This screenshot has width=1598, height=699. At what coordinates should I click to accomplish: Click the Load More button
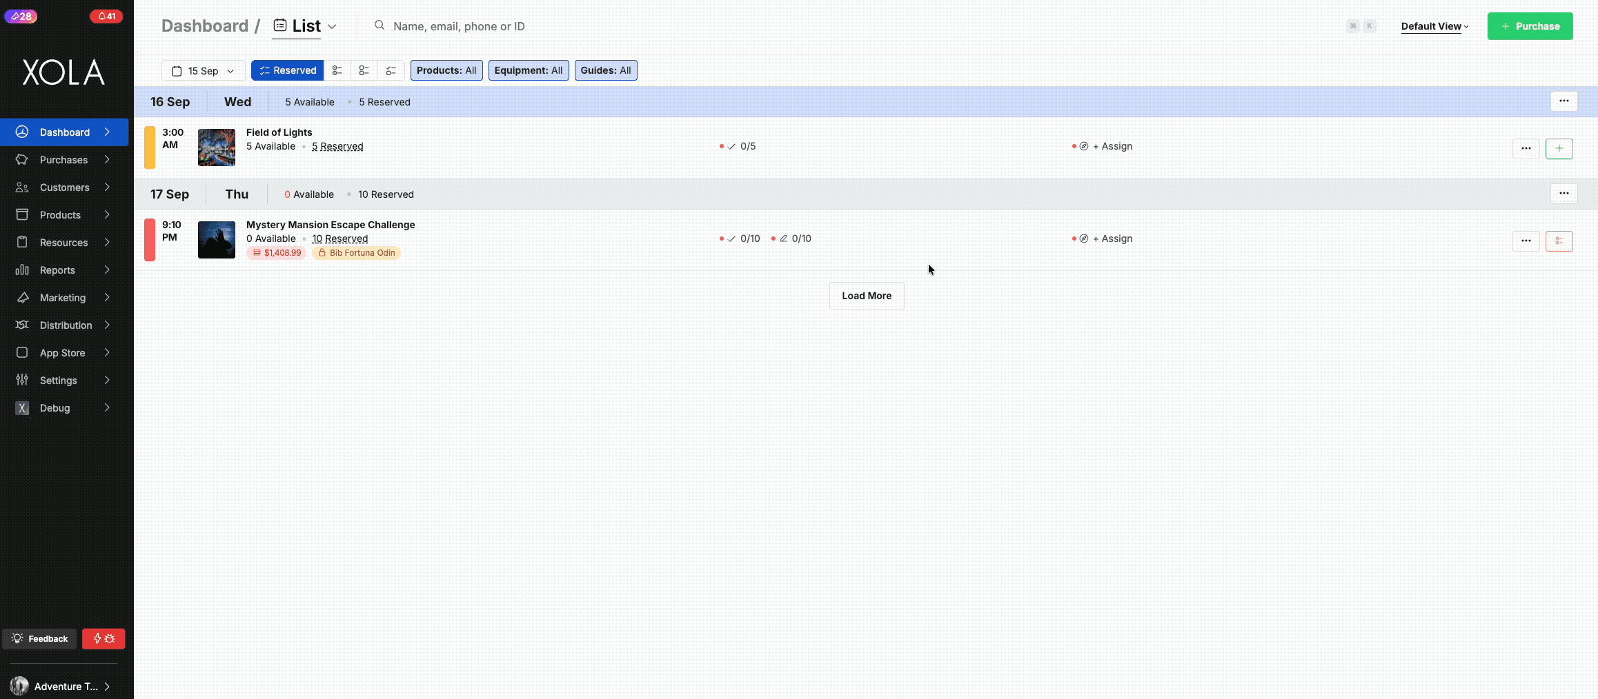pos(867,296)
